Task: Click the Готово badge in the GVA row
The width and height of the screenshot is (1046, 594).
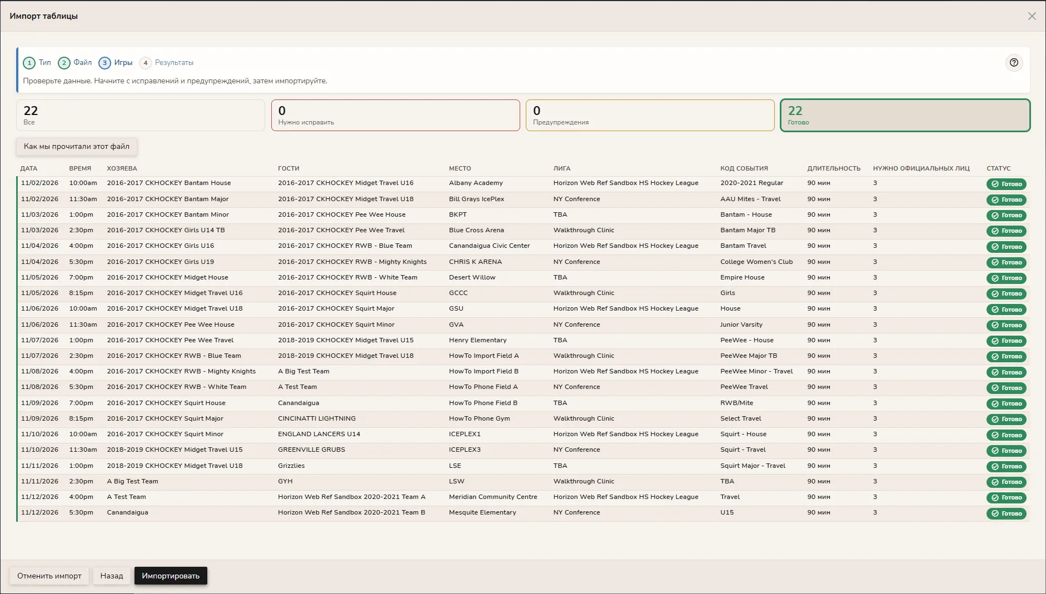Action: [x=1007, y=325]
